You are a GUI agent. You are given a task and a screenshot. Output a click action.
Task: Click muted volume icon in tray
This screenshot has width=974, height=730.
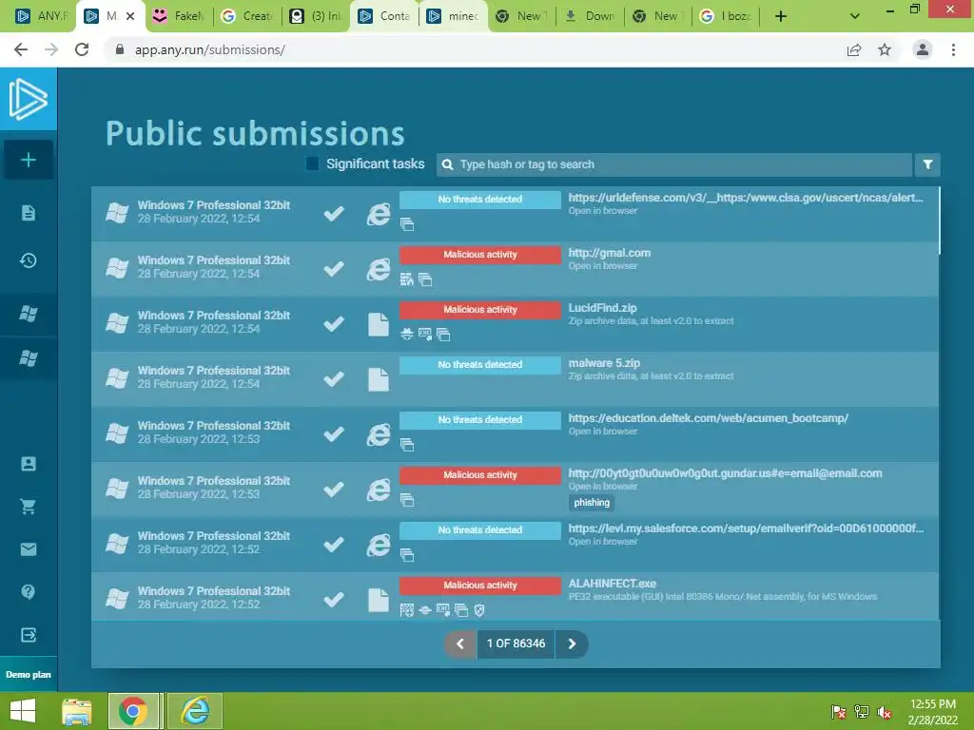(885, 712)
